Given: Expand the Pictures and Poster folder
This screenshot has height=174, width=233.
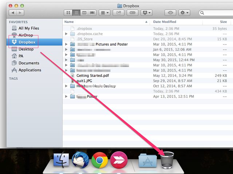Looking at the screenshot, I should pos(66,44).
